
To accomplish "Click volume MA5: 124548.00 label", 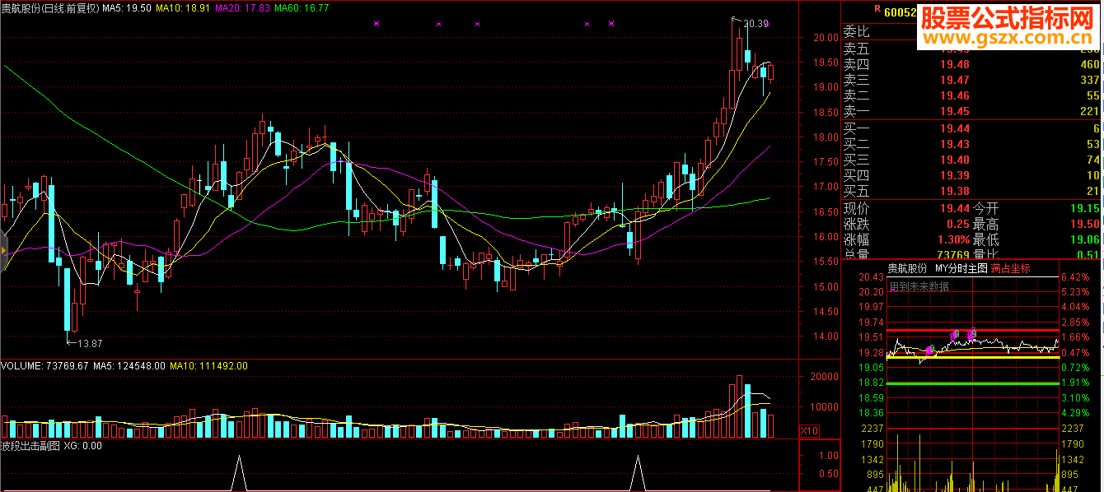I will pos(129,365).
